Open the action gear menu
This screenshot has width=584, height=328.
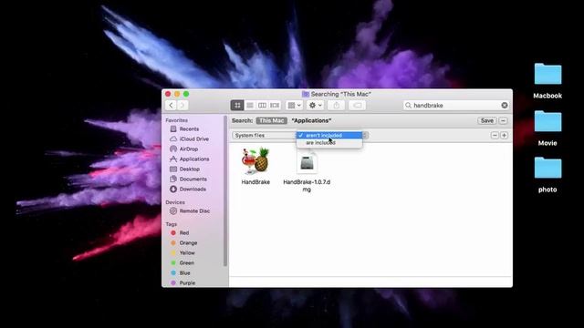pos(315,106)
